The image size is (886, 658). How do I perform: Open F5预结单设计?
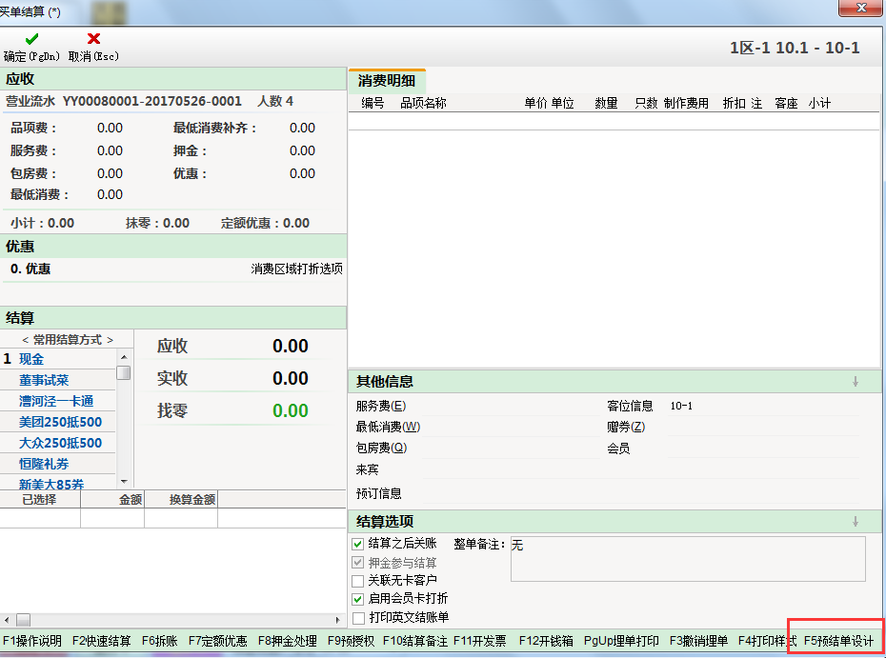point(839,641)
